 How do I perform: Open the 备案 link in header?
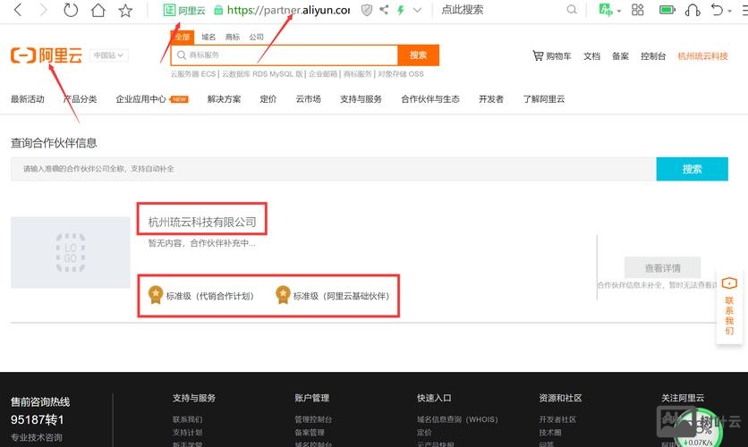click(620, 56)
